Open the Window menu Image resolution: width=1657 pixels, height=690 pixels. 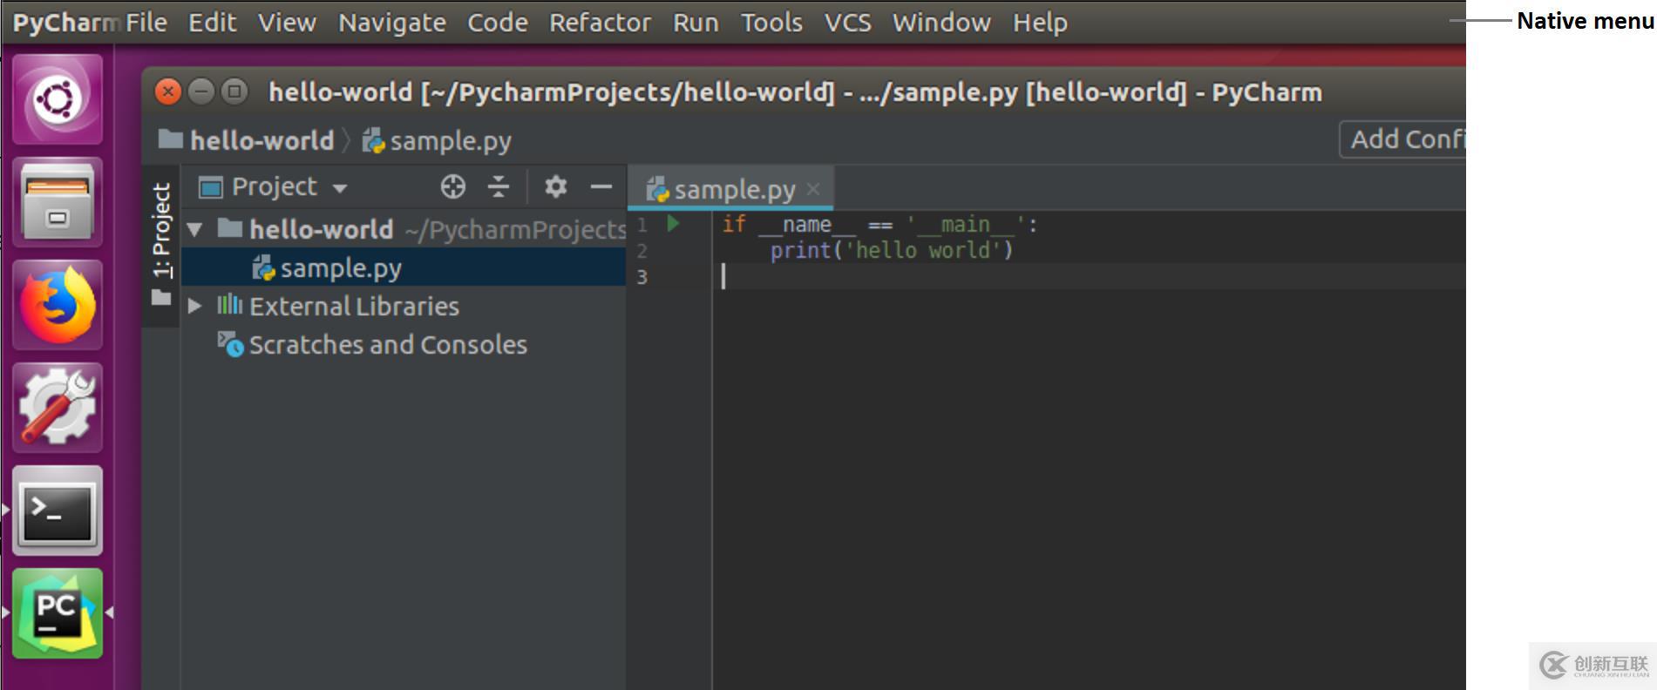941,22
